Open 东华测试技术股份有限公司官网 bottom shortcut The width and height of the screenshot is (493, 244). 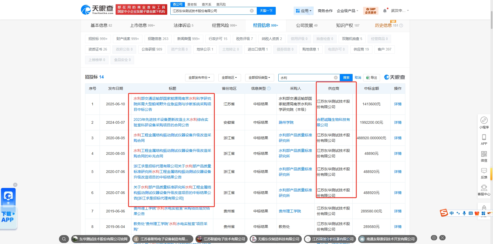pos(101,239)
